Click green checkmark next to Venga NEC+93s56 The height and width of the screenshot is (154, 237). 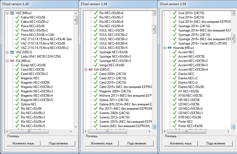[x=96, y=65]
